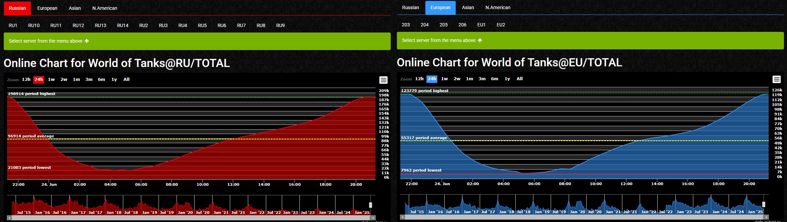Choose server 205

(443, 25)
